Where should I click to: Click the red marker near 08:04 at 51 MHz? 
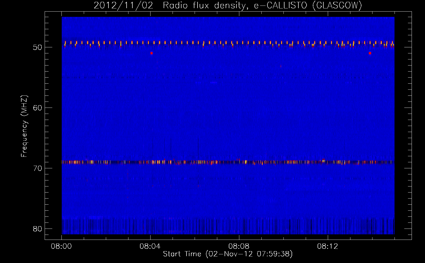point(152,53)
